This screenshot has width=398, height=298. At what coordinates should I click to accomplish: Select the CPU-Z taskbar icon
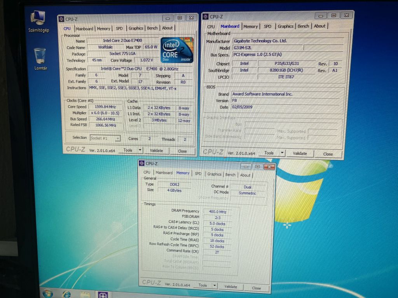click(103, 295)
